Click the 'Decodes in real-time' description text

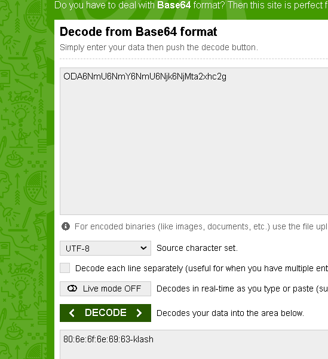pyautogui.click(x=242, y=289)
